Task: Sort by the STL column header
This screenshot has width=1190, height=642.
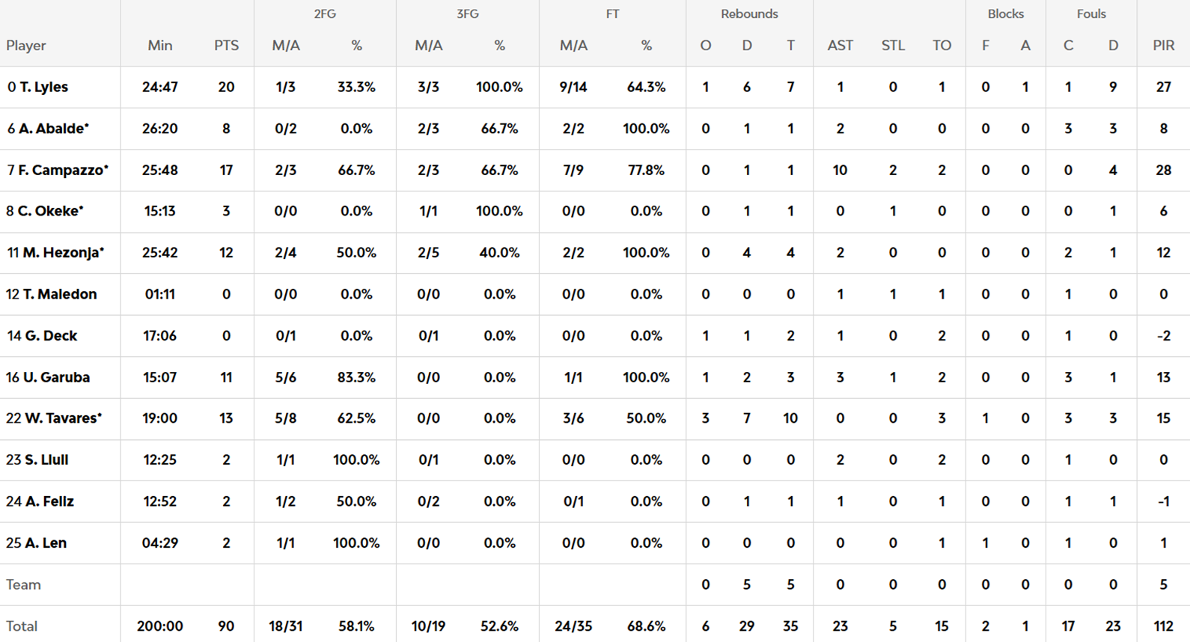Action: (892, 46)
